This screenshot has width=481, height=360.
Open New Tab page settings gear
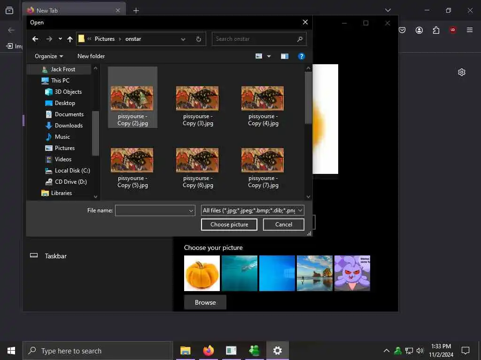[462, 72]
